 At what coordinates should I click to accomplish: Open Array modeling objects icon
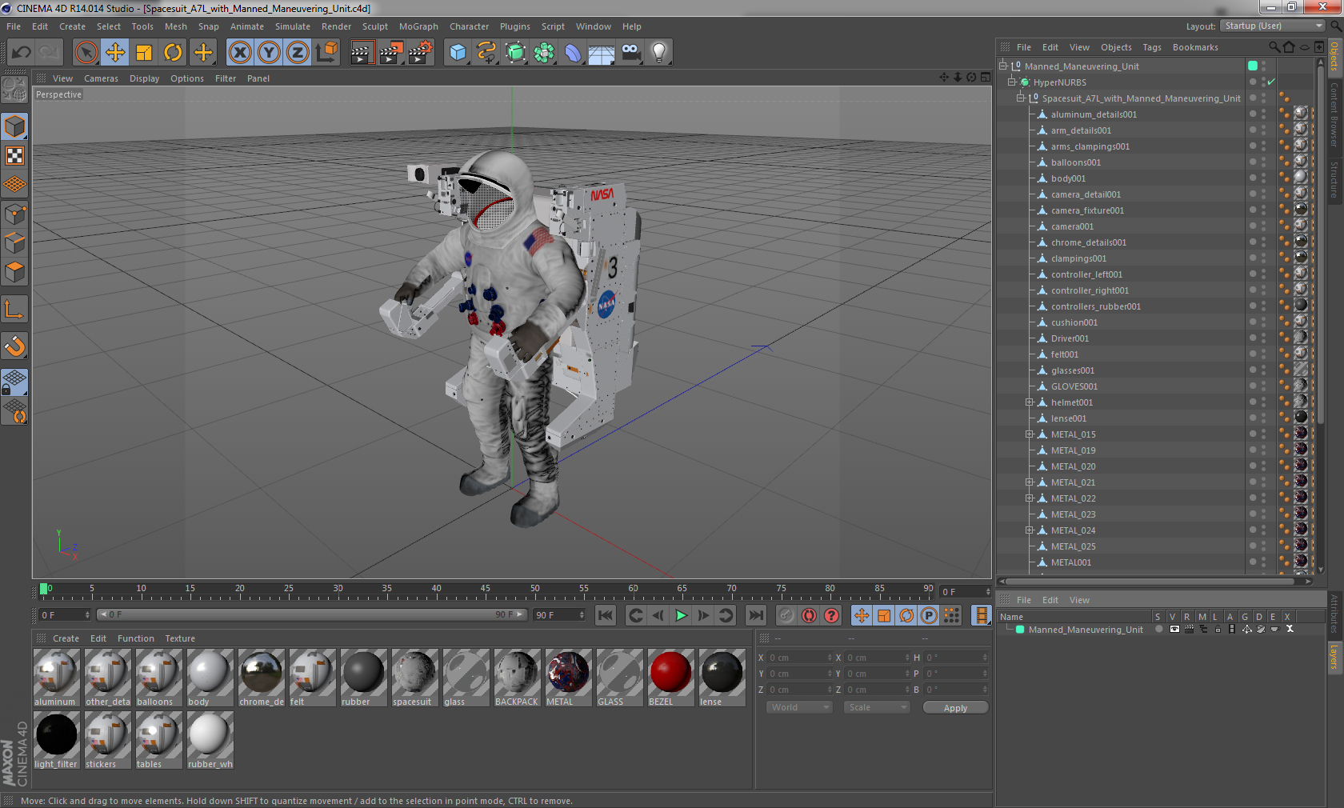click(x=544, y=53)
